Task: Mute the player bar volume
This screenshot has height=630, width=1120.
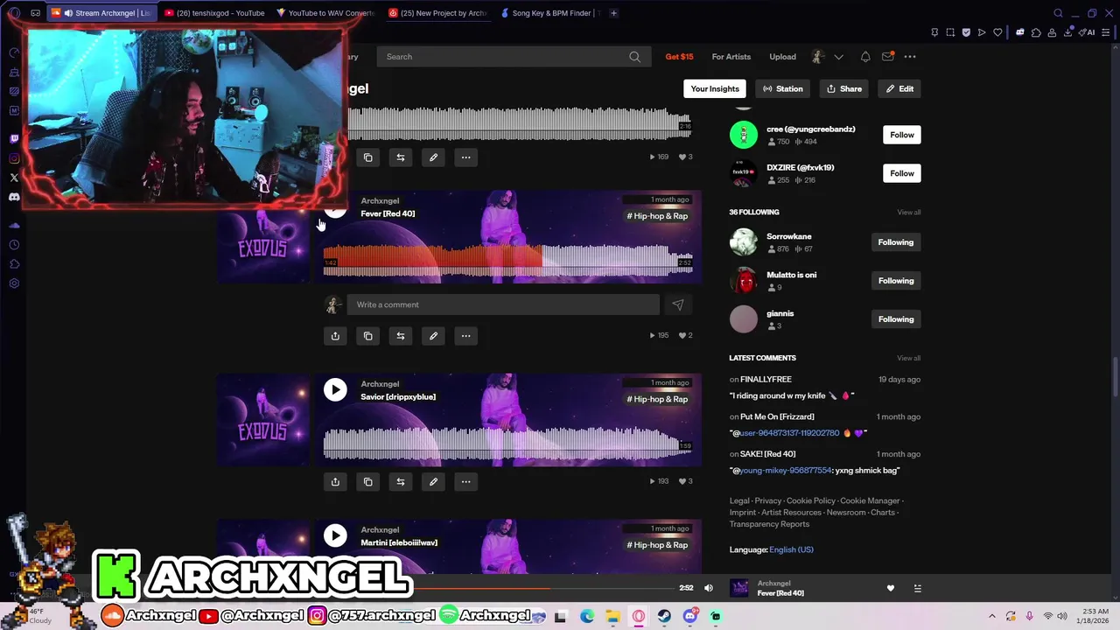Action: coord(709,588)
